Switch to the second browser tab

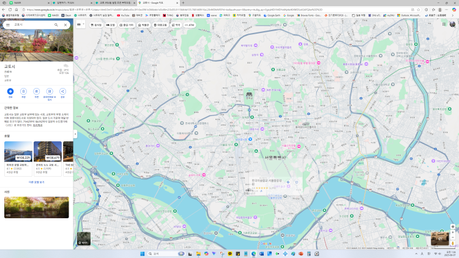pos(72,2)
